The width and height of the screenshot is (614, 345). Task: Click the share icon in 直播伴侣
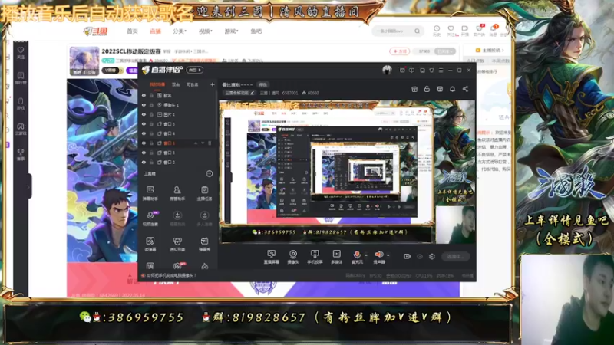coord(465,89)
